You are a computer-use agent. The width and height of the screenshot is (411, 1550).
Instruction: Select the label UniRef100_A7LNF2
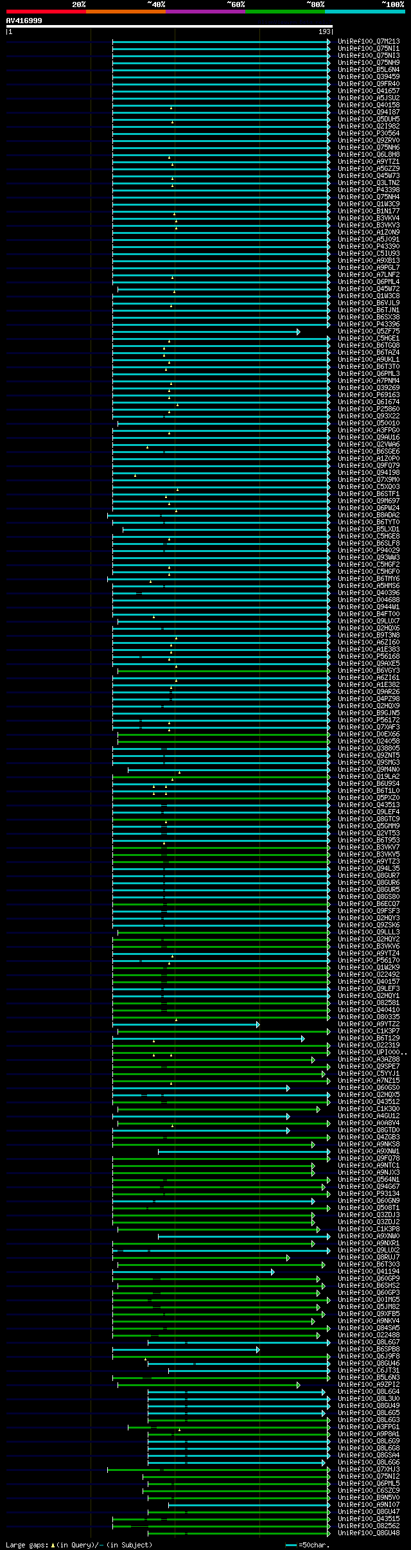(x=369, y=275)
